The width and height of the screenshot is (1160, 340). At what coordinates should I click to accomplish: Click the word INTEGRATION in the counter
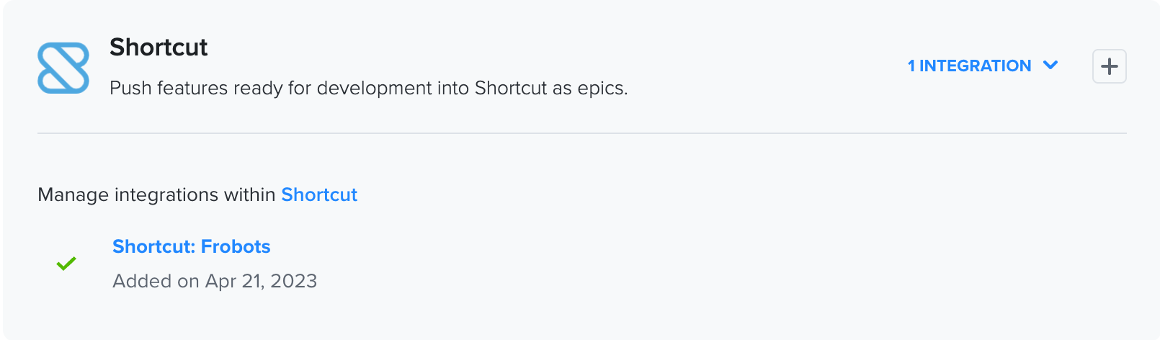pos(976,66)
